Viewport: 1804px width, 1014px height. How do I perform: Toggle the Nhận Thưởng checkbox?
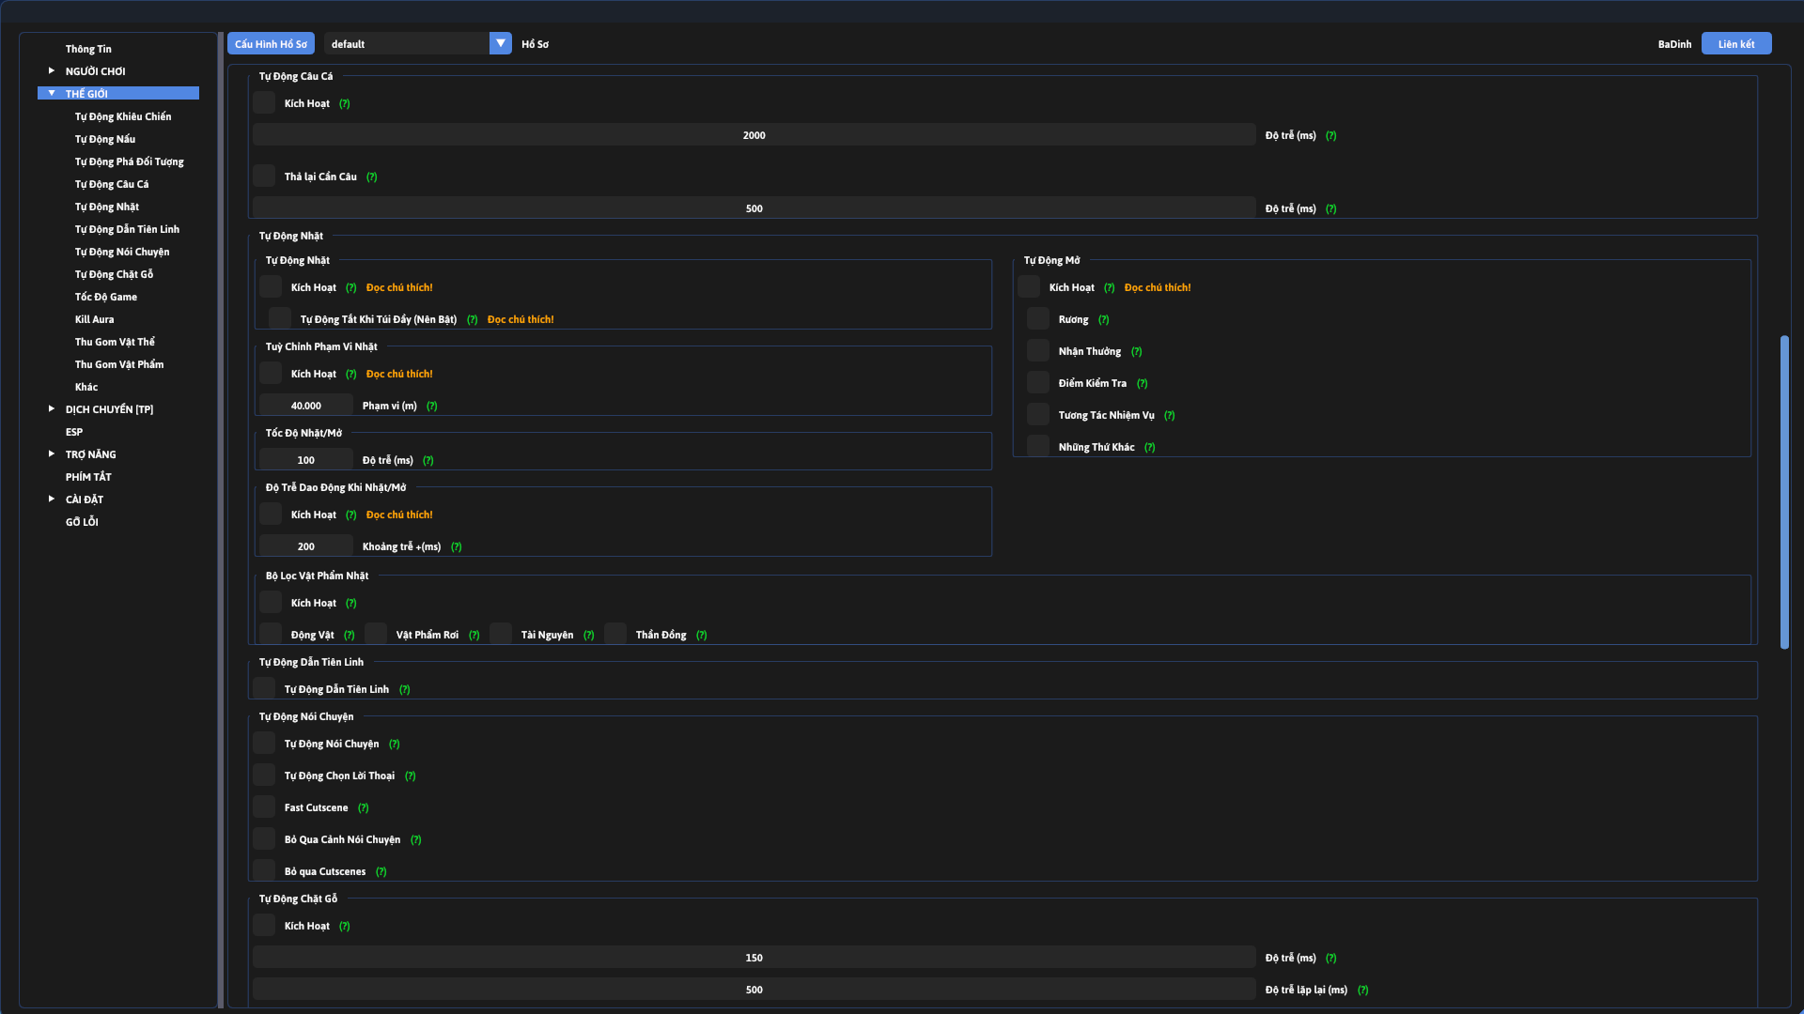point(1037,351)
